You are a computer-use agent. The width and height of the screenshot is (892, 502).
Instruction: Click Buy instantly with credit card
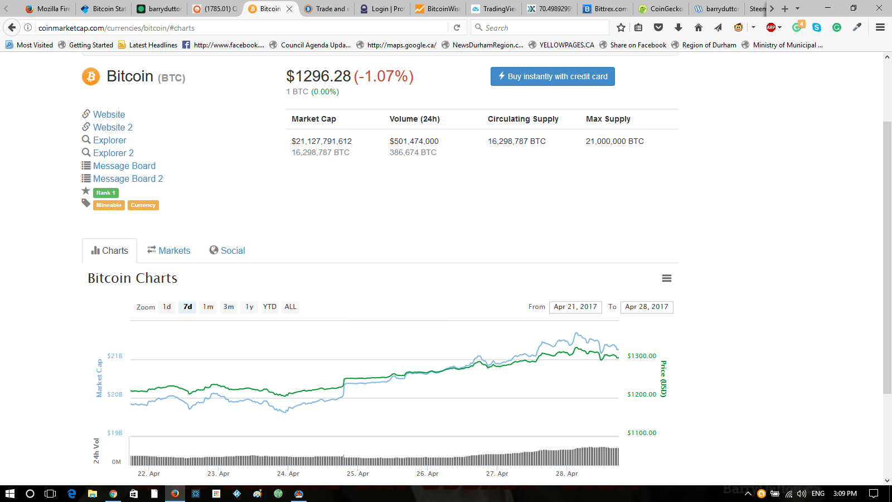552,76
